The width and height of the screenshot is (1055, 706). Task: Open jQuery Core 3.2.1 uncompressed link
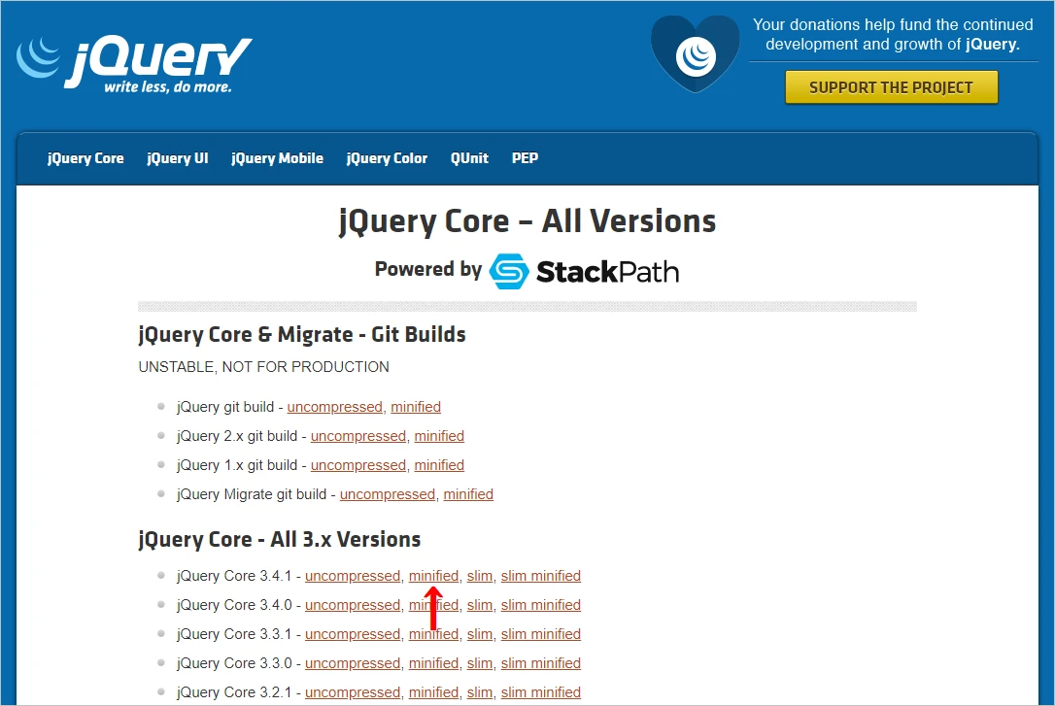[353, 692]
